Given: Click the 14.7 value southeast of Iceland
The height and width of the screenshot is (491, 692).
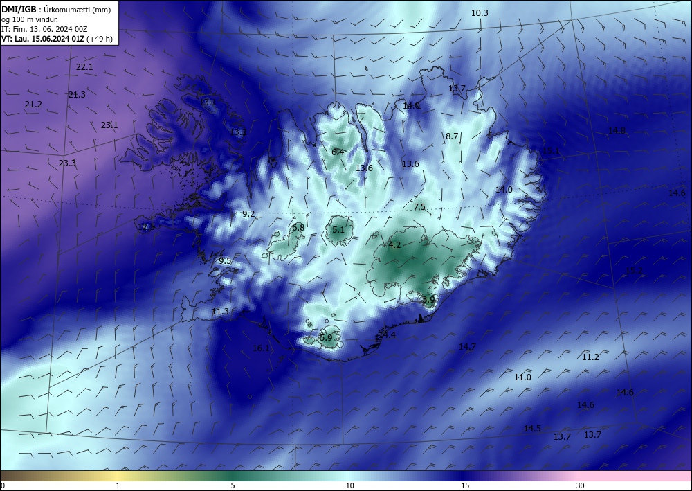Looking at the screenshot, I should click(467, 347).
